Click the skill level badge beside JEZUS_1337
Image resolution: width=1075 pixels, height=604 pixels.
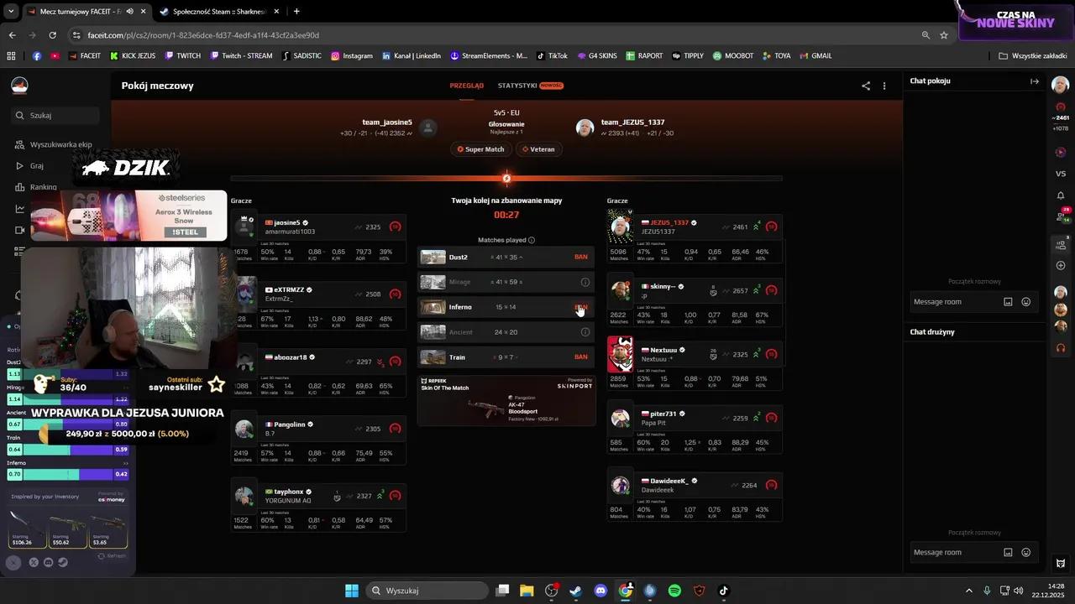point(772,226)
